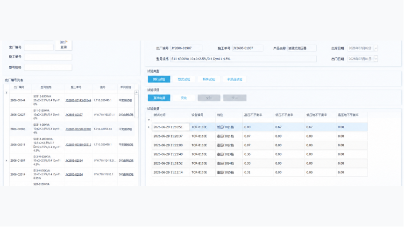Choose the 半成品试验 tab
This screenshot has width=404, height=227.
point(234,79)
